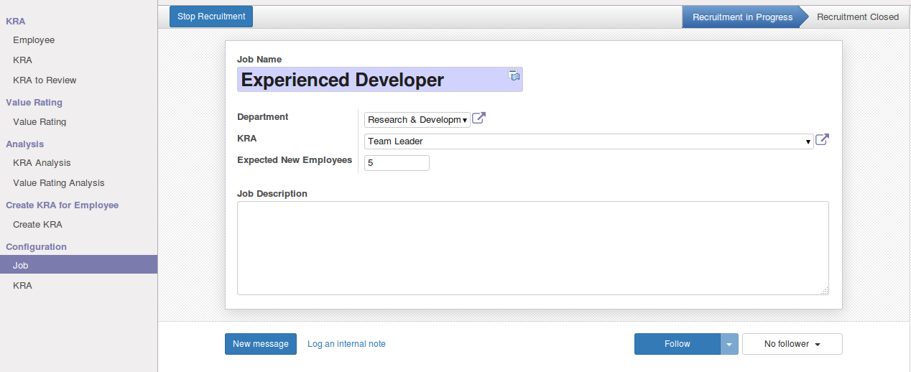Click the New message button
911x372 pixels.
tap(261, 344)
